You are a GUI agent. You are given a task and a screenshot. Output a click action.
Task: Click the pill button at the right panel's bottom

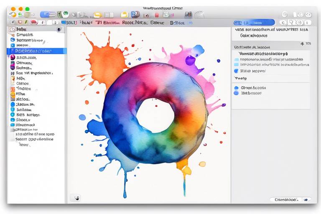[x=290, y=199]
